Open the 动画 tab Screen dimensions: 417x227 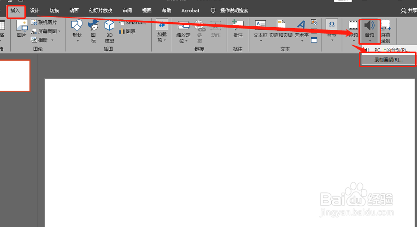click(74, 11)
